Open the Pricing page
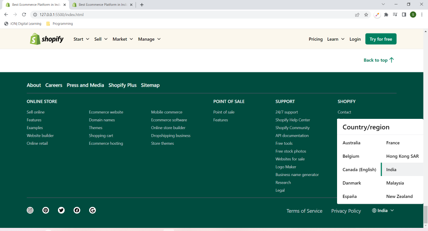 [x=316, y=39]
